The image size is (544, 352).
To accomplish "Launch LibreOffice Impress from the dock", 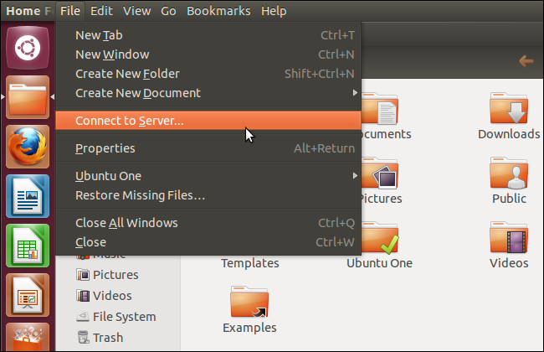I will click(x=28, y=295).
